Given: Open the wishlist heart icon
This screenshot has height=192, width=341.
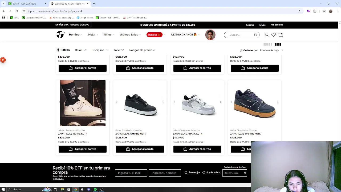Looking at the screenshot, I should coord(274,35).
